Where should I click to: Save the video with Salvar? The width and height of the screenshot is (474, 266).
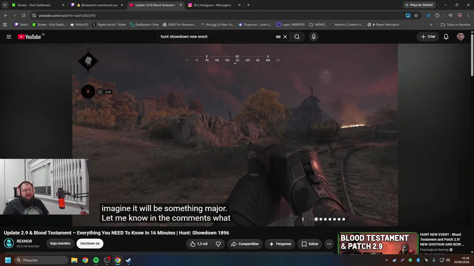tap(310, 244)
